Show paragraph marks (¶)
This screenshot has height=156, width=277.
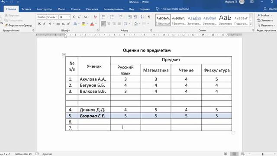[x=149, y=17]
